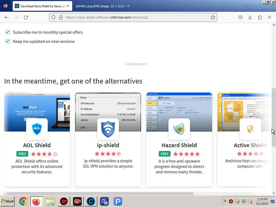Screen dimensions: 276x207
Task: Click the scroll down arrow
Action: coord(274,193)
